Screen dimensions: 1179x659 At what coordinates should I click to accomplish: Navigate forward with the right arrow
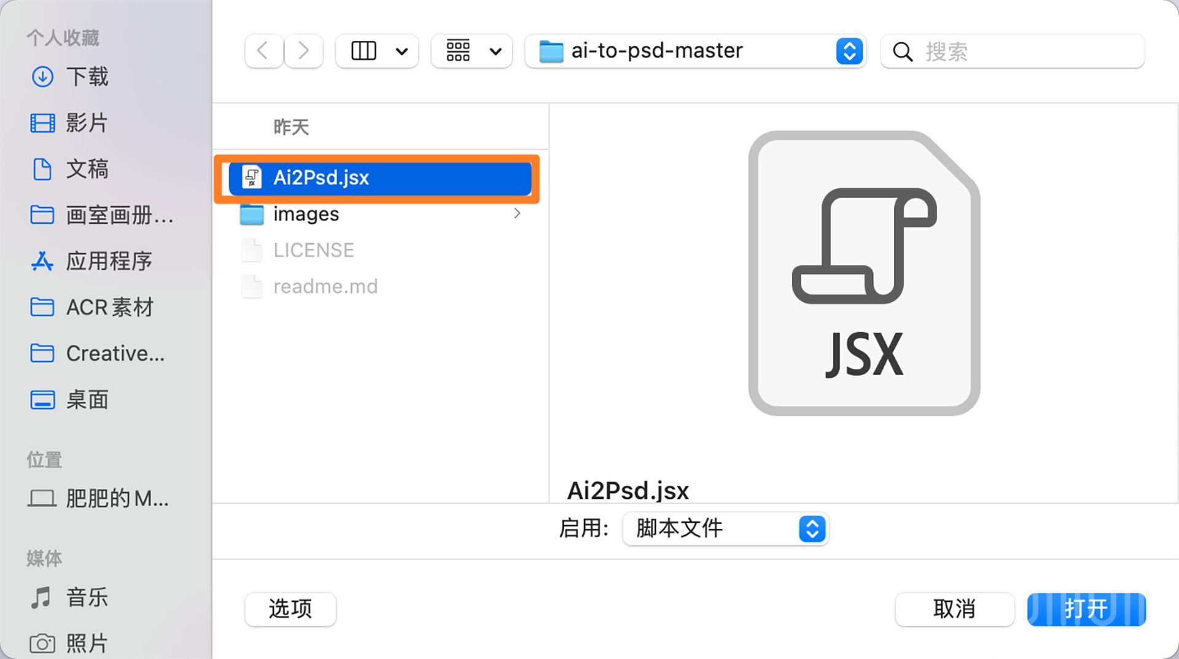click(x=303, y=51)
